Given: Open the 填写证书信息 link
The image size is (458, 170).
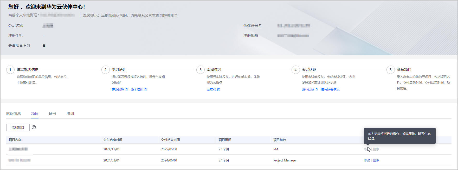Looking at the screenshot, I should (330, 90).
